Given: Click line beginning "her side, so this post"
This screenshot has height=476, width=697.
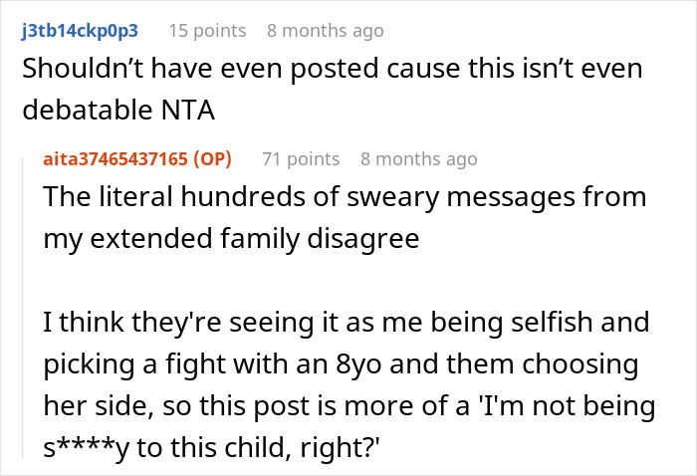Looking at the screenshot, I should (x=349, y=405).
